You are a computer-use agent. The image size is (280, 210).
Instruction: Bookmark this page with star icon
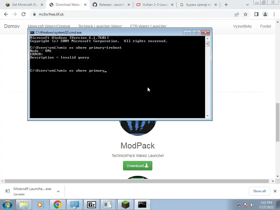click(246, 14)
